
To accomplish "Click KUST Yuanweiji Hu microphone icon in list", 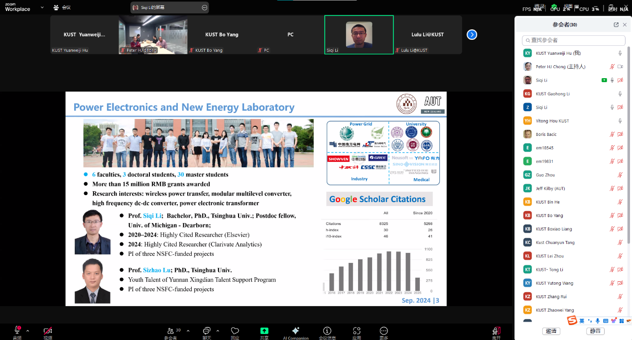I will 620,53.
